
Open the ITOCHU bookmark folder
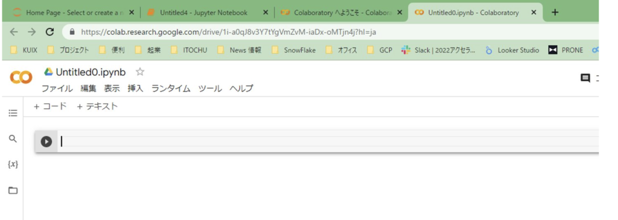(189, 50)
